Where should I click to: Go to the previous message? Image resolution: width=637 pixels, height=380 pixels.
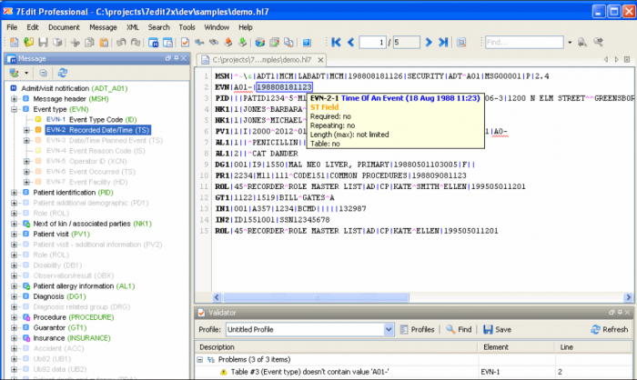coord(351,42)
